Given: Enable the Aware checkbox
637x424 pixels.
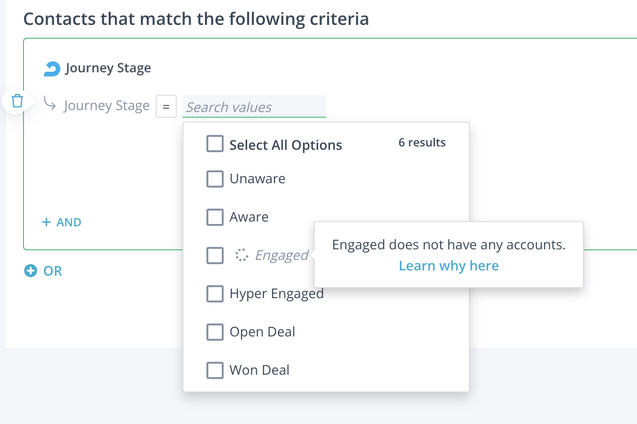Looking at the screenshot, I should point(215,217).
